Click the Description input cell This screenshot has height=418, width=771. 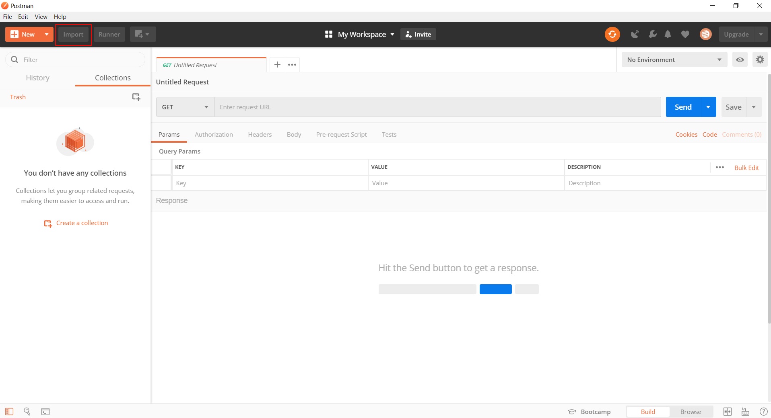(665, 183)
